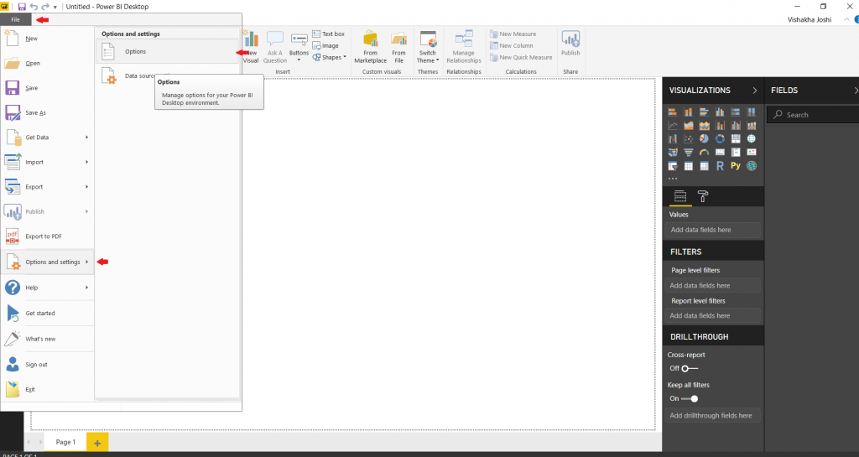Click What's new in File menu
The image size is (859, 457).
[x=48, y=340]
